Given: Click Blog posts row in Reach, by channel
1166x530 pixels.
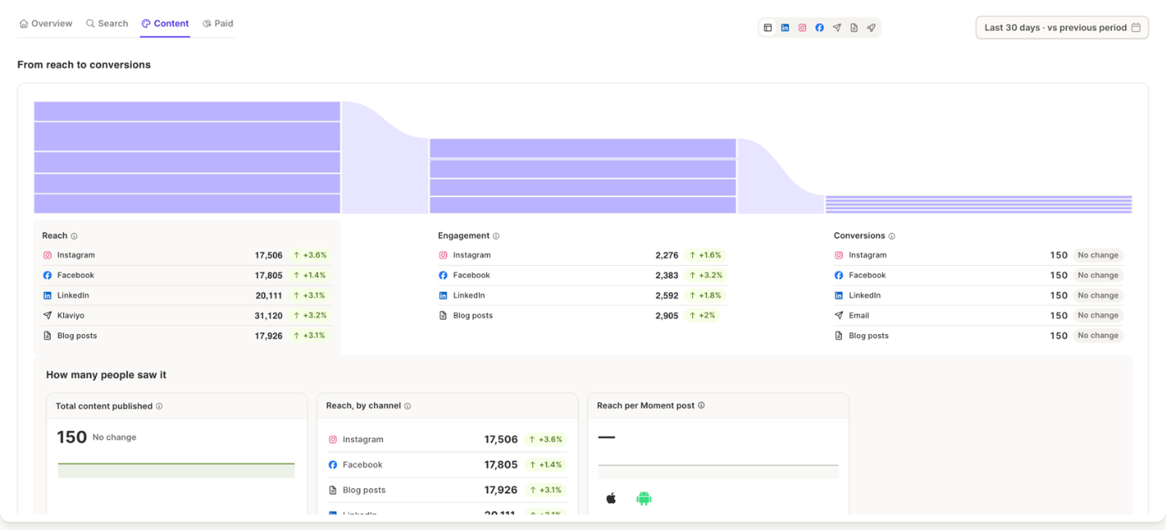Looking at the screenshot, I should (x=447, y=490).
